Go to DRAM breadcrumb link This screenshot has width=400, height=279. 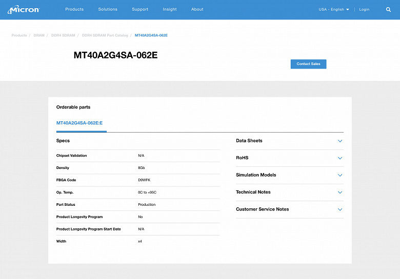pyautogui.click(x=39, y=35)
